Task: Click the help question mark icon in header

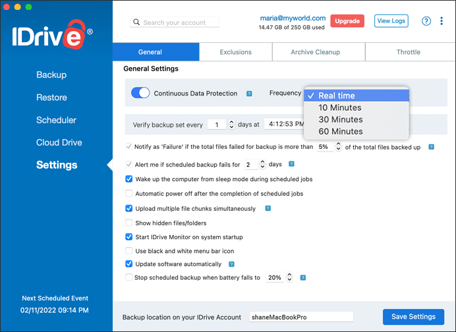Action: point(426,21)
